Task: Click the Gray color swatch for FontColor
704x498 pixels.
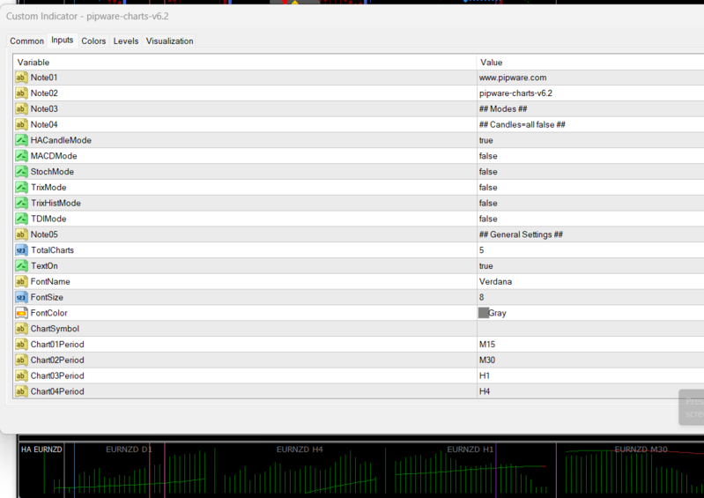Action: tap(484, 313)
